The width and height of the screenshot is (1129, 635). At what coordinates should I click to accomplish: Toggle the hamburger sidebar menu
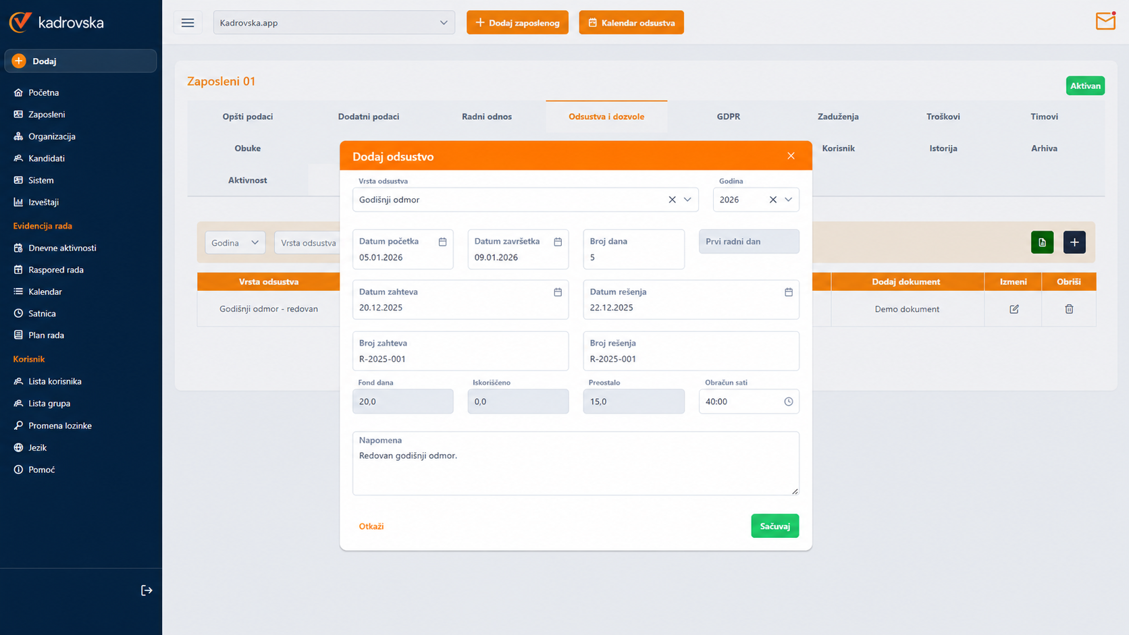click(188, 23)
